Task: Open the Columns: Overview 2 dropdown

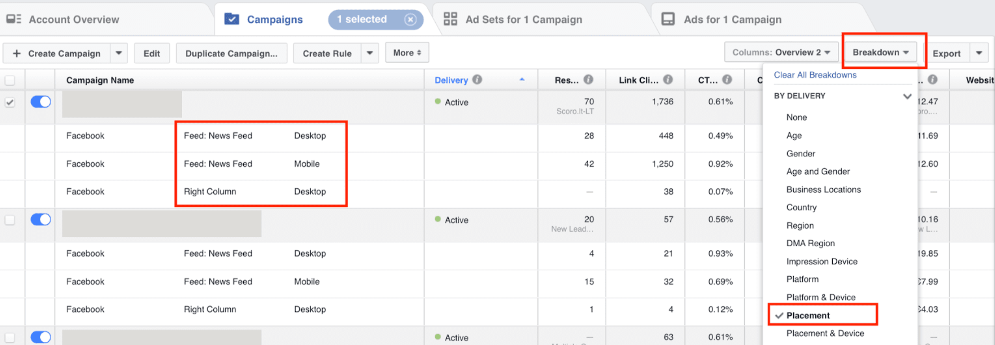Action: coord(780,52)
